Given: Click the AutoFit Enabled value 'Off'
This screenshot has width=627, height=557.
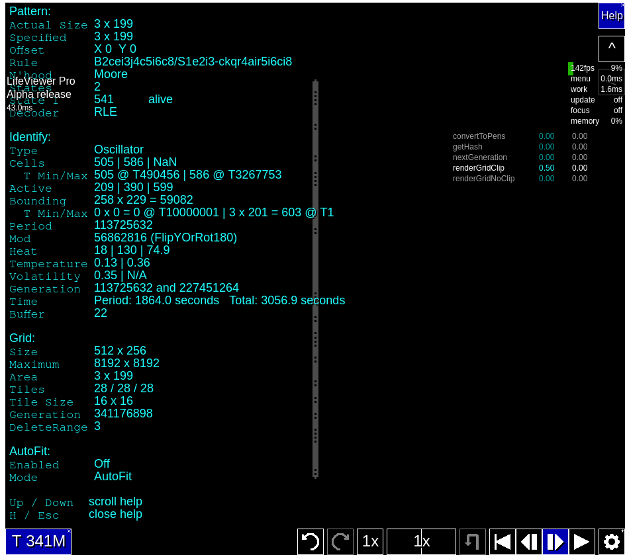Looking at the screenshot, I should pos(102,464).
